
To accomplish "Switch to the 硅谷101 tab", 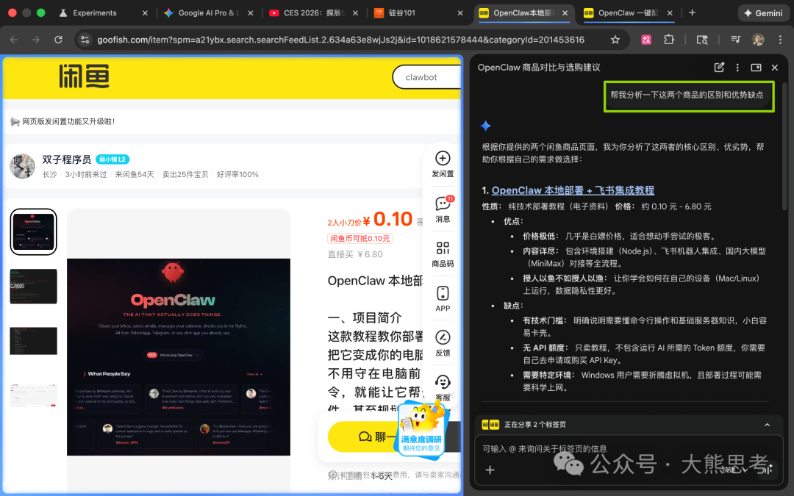I will pyautogui.click(x=426, y=12).
